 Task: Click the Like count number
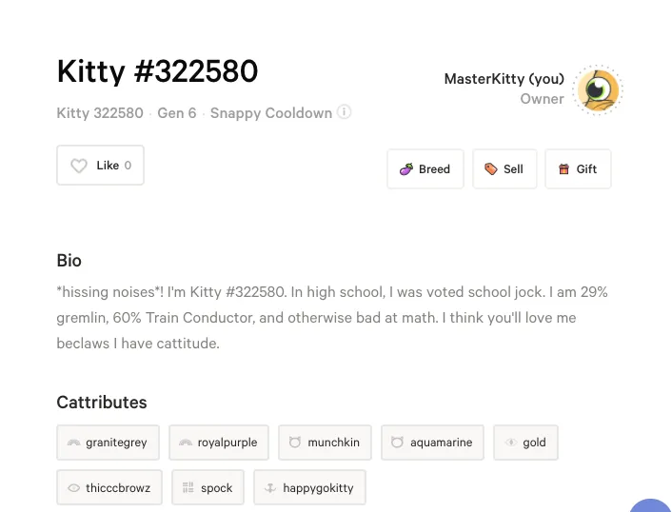[x=128, y=166]
